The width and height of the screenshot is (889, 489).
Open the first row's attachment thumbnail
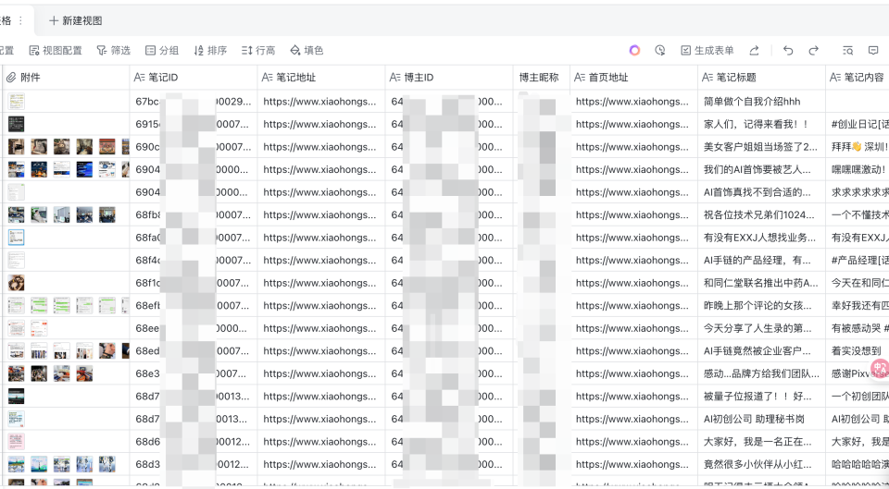pos(17,102)
